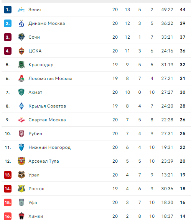Click the blue rank 1 badge
Image resolution: width=191 pixels, height=222 pixels.
click(x=8, y=10)
